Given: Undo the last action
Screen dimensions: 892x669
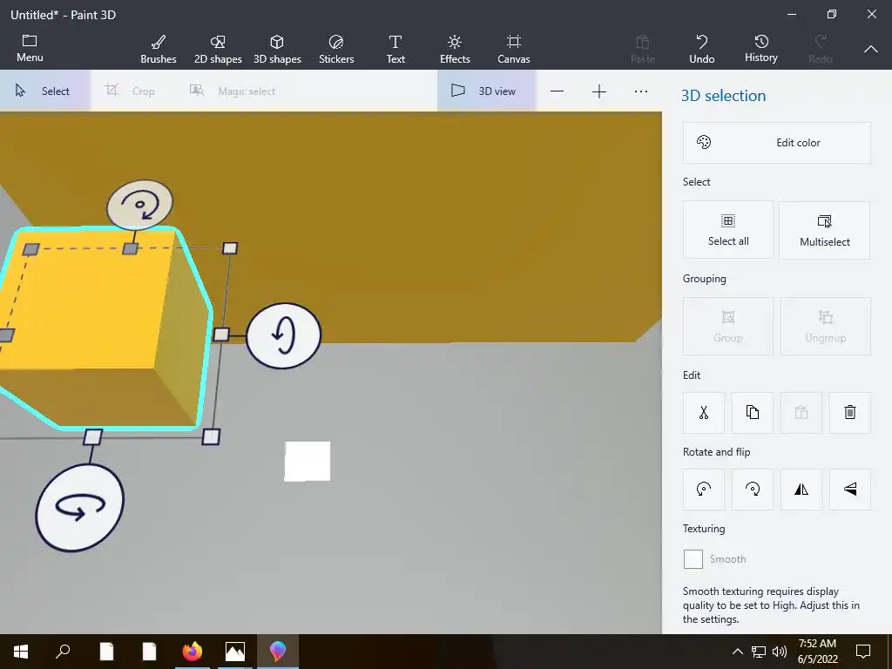Looking at the screenshot, I should (x=701, y=49).
